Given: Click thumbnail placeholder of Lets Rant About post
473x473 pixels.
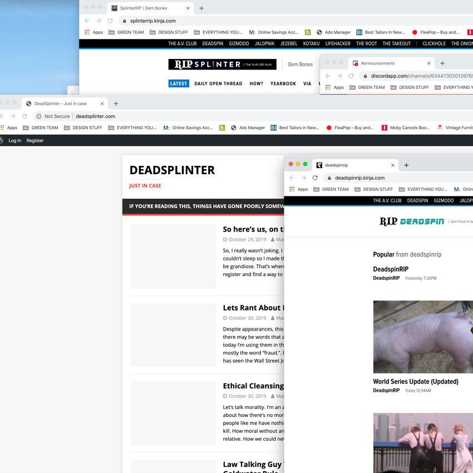Looking at the screenshot, I should tap(174, 335).
